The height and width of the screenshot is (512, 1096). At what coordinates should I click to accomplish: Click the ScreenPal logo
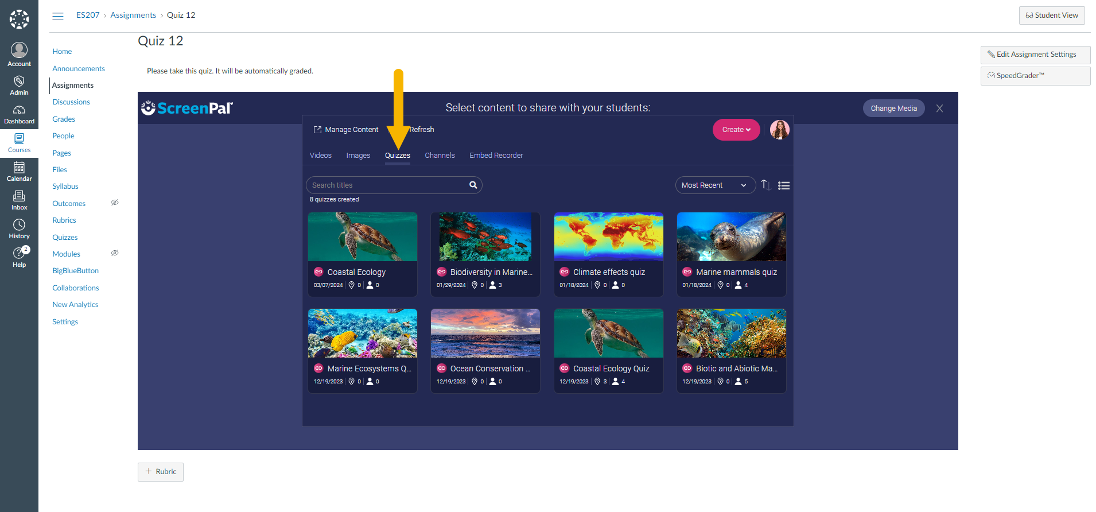(x=187, y=108)
